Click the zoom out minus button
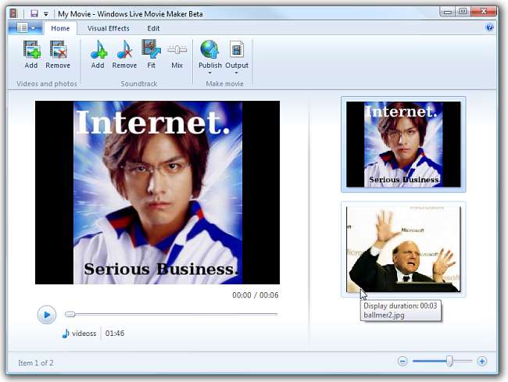The image size is (508, 382). (x=402, y=361)
